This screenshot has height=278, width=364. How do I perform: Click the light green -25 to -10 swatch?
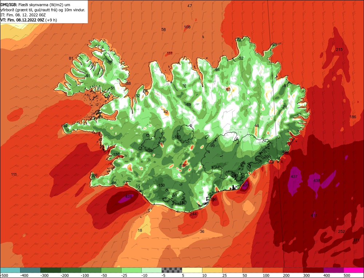(x=131, y=270)
